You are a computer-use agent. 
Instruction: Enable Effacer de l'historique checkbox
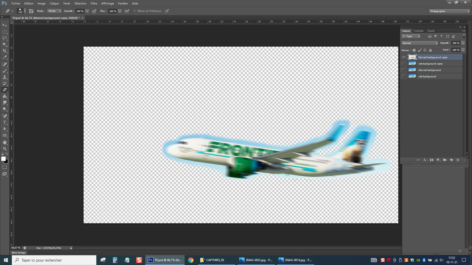(135, 11)
